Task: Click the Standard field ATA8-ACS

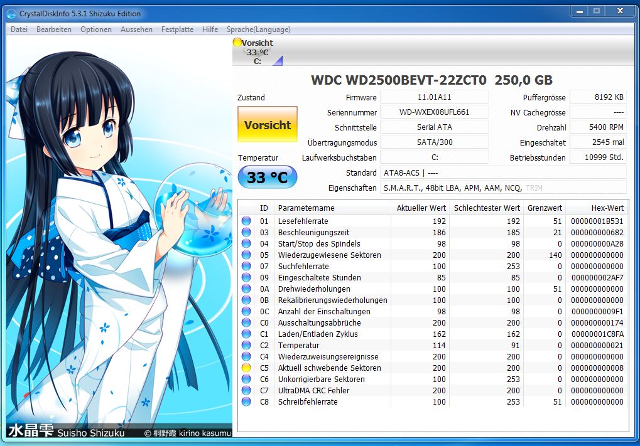Action: 504,173
